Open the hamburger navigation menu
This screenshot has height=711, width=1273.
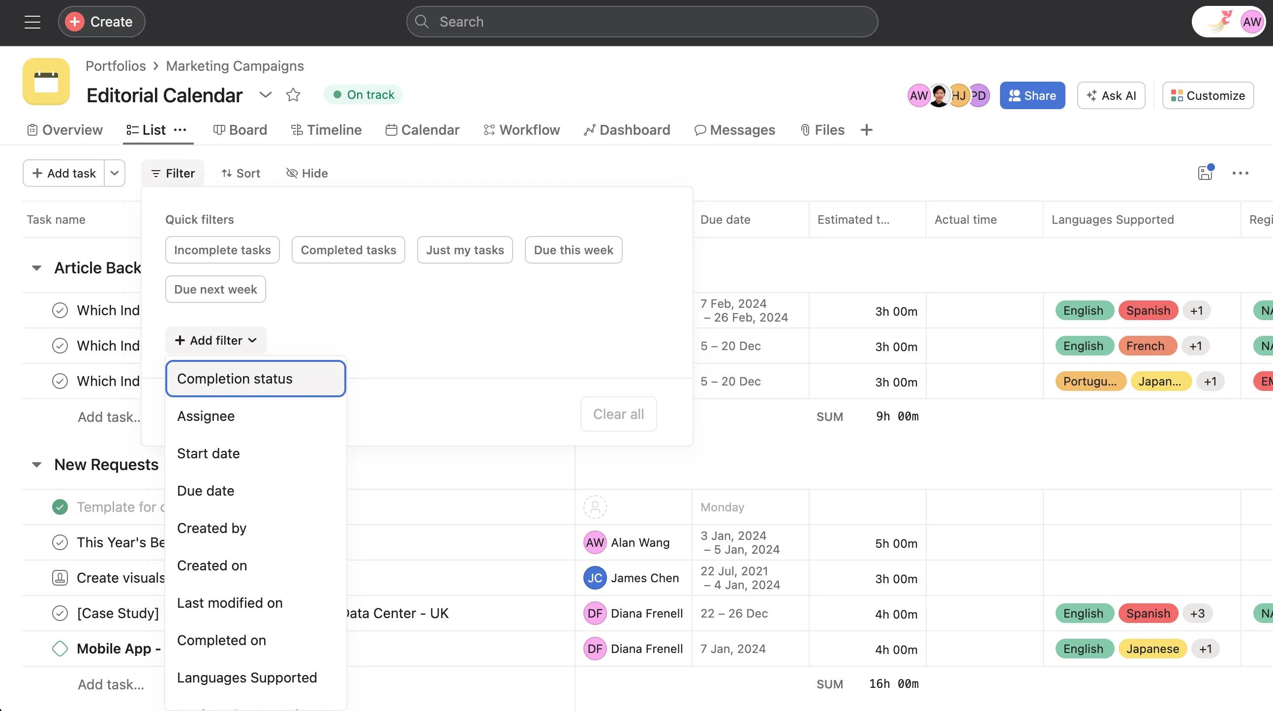tap(31, 21)
